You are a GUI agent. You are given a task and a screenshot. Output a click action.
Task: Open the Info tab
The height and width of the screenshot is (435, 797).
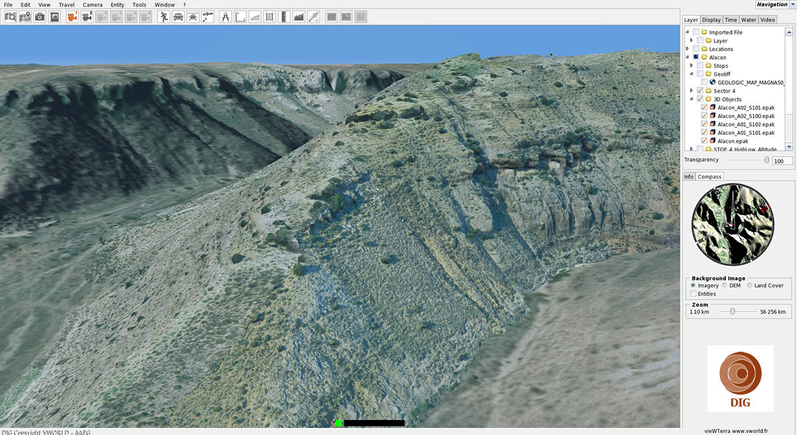tap(689, 177)
